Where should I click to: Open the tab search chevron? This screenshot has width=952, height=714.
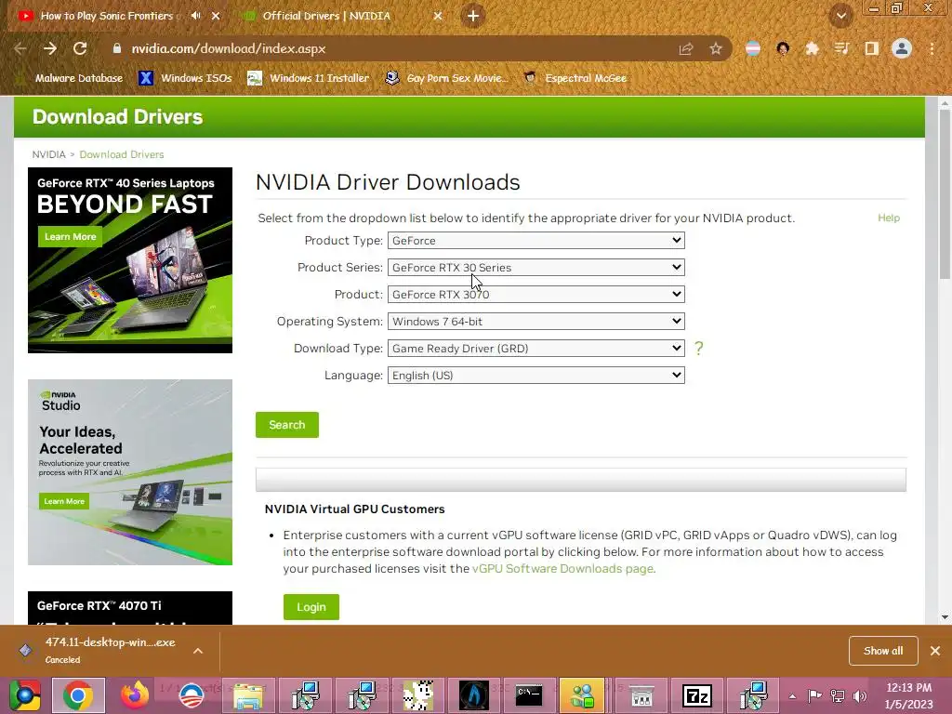[x=840, y=16]
